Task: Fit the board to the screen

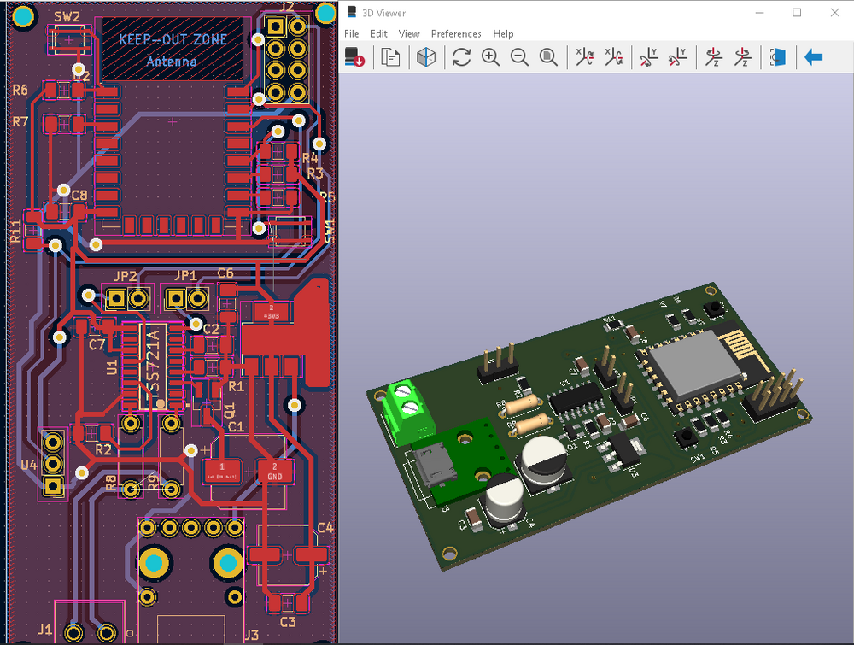Action: 548,57
